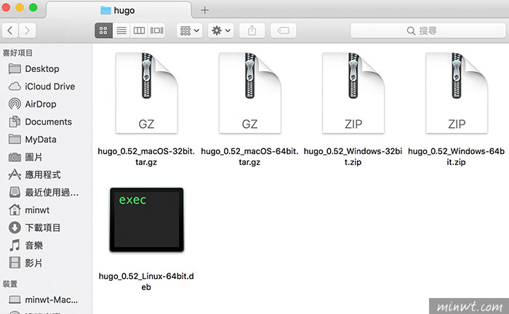This screenshot has height=314, width=509.
Task: Open the item arrangement dropdown
Action: click(190, 31)
